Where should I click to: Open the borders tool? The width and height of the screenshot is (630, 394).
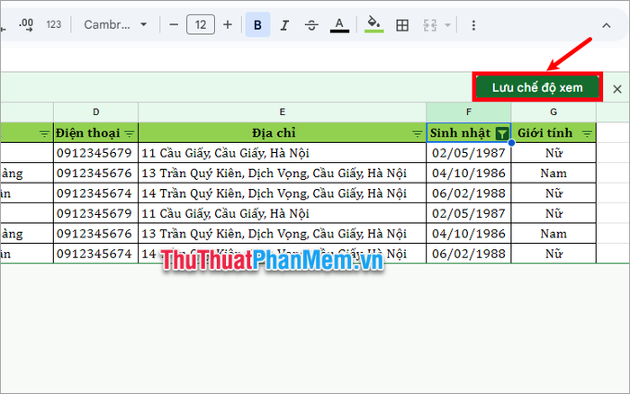click(x=402, y=25)
